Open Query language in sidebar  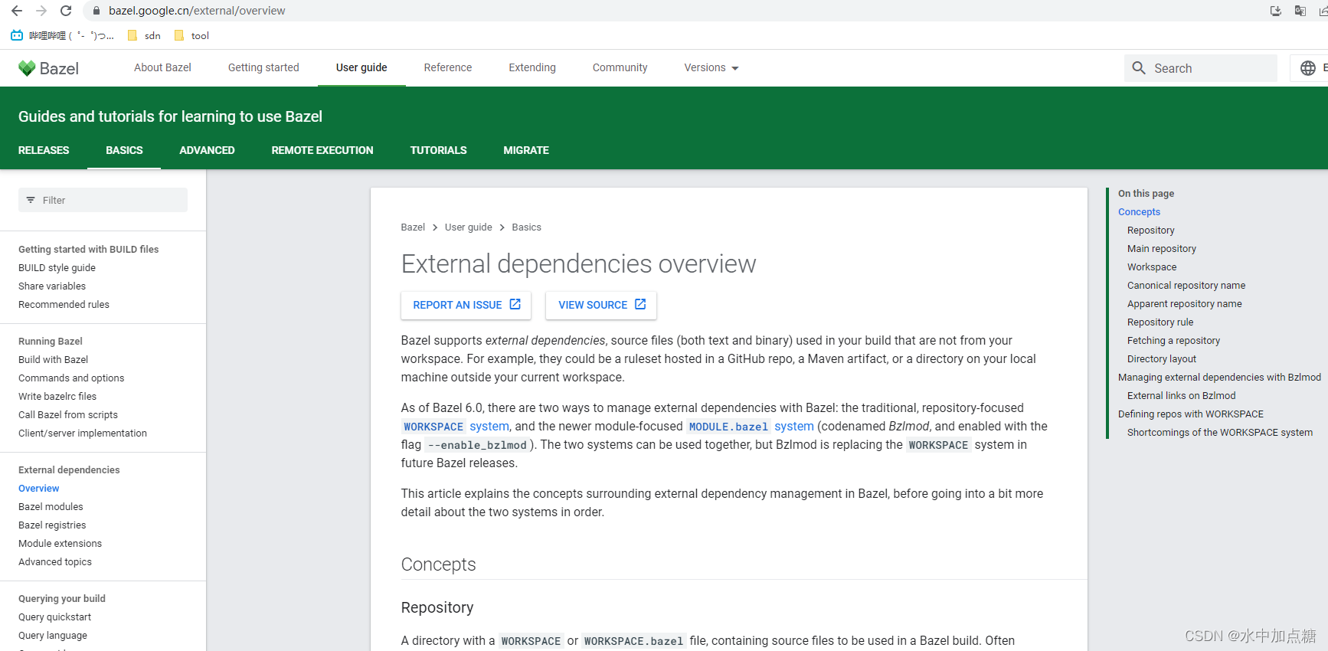pos(53,636)
